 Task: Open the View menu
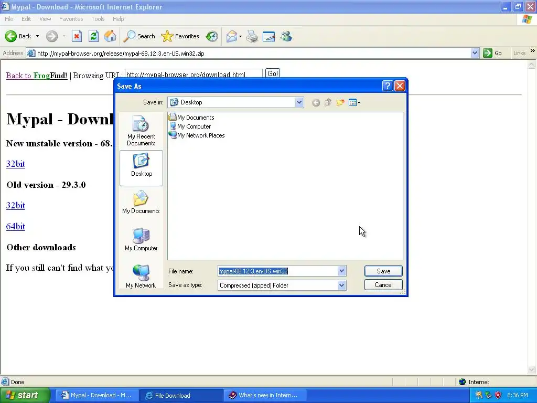coord(45,19)
